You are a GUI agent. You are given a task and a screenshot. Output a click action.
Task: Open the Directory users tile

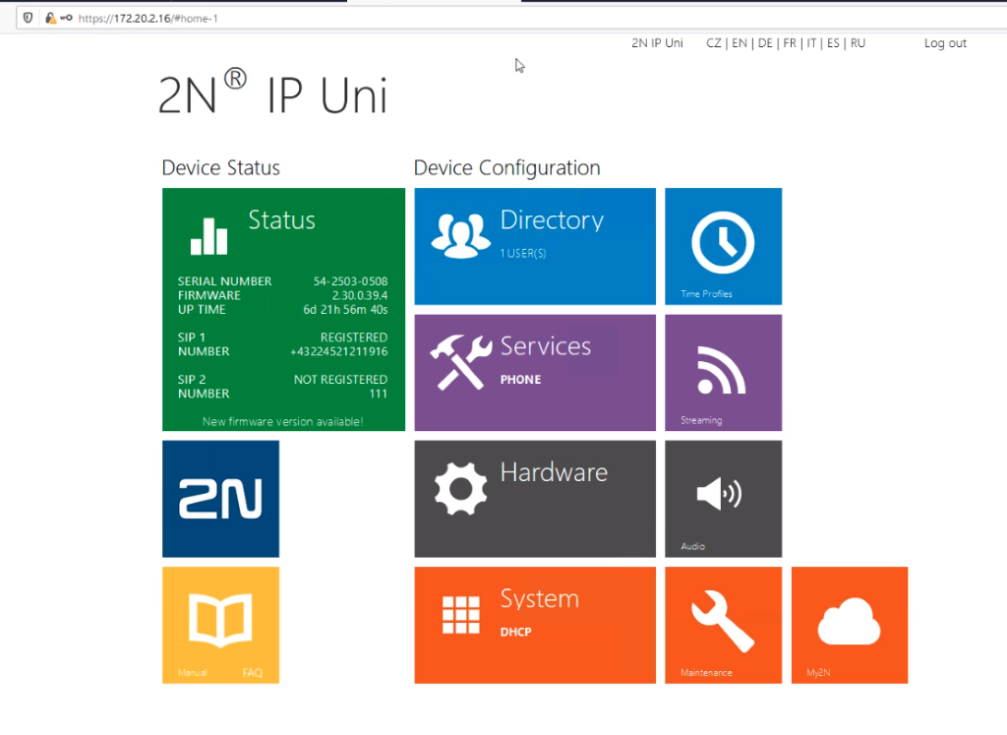point(535,246)
